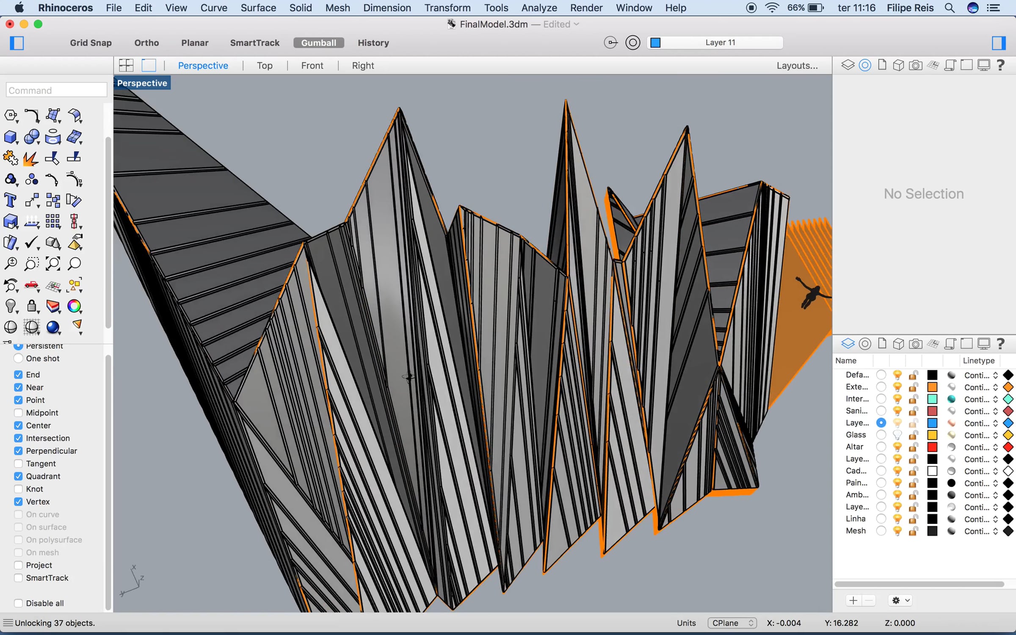Open the CPlane coordinate dropdown
The height and width of the screenshot is (635, 1016).
pos(732,623)
